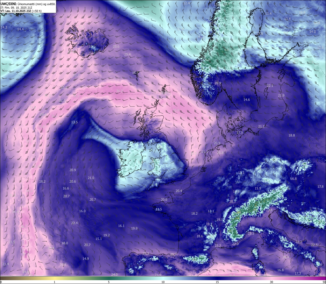
Task: Click the 22.4 value in the Atlantic
Action: pyautogui.click(x=74, y=223)
